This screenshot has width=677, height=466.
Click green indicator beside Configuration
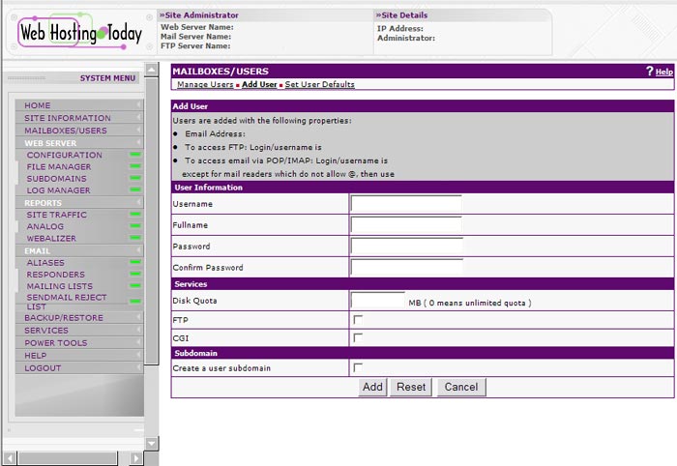click(135, 155)
